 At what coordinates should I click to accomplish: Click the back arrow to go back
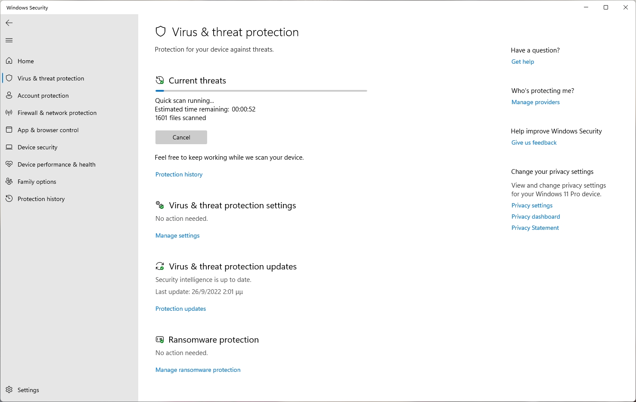click(x=9, y=23)
